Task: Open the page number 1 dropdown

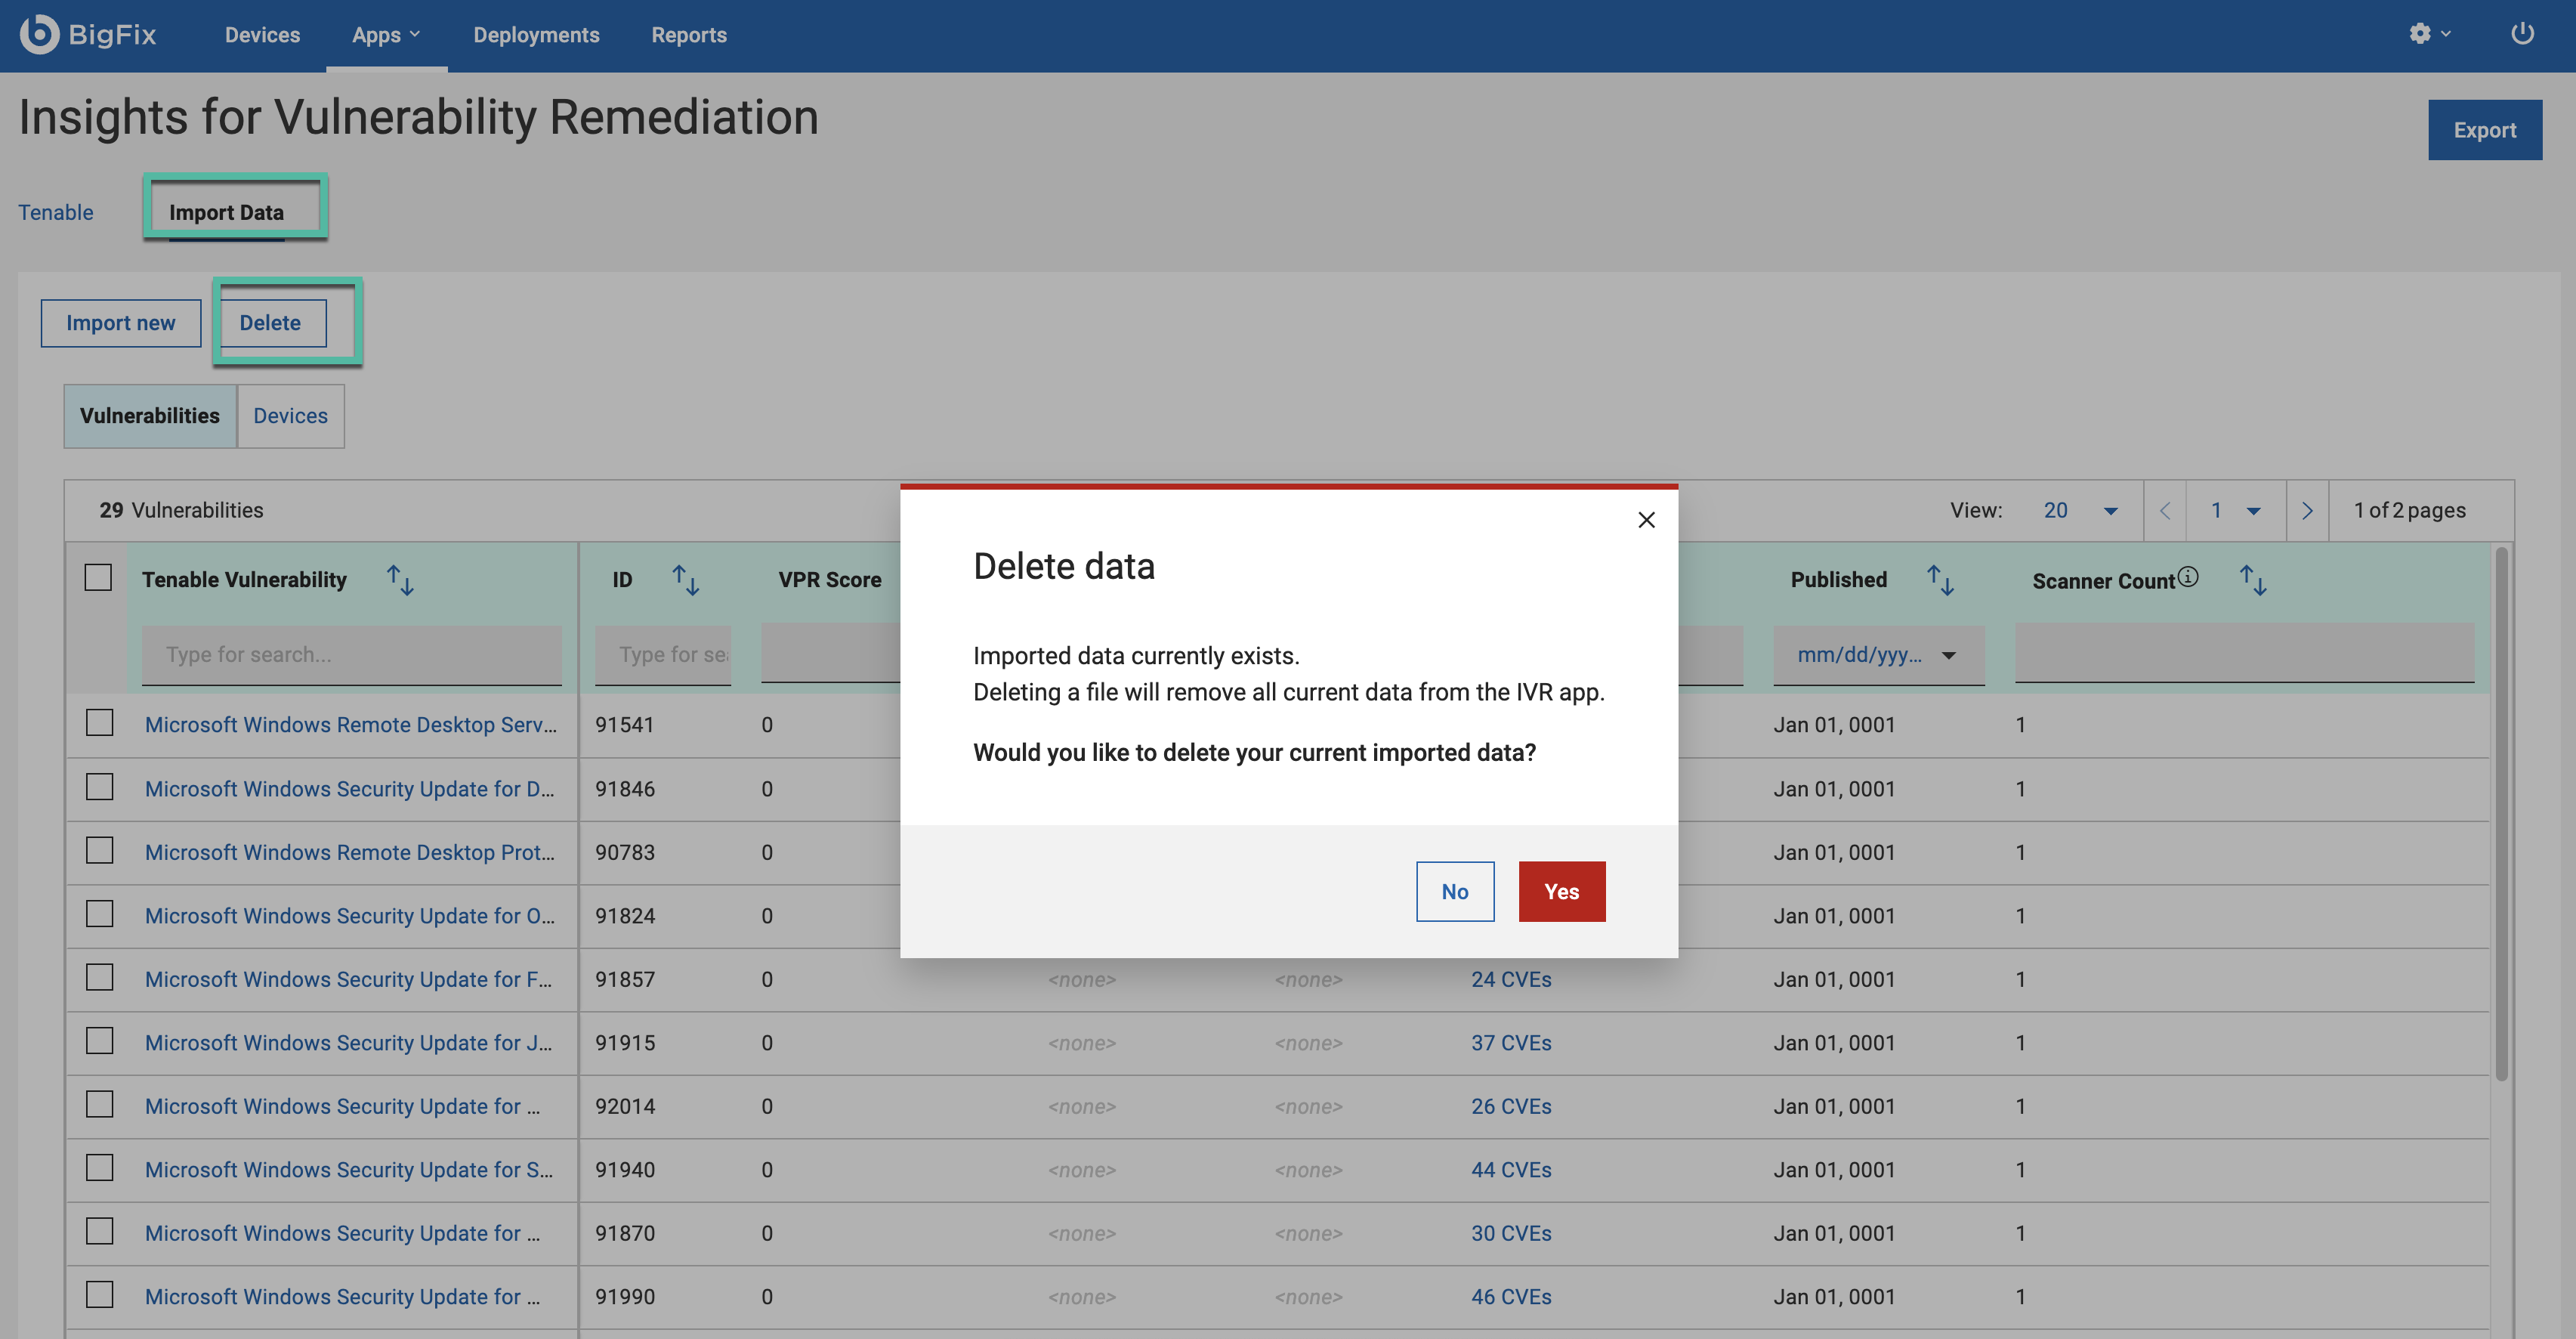Action: 2253,511
